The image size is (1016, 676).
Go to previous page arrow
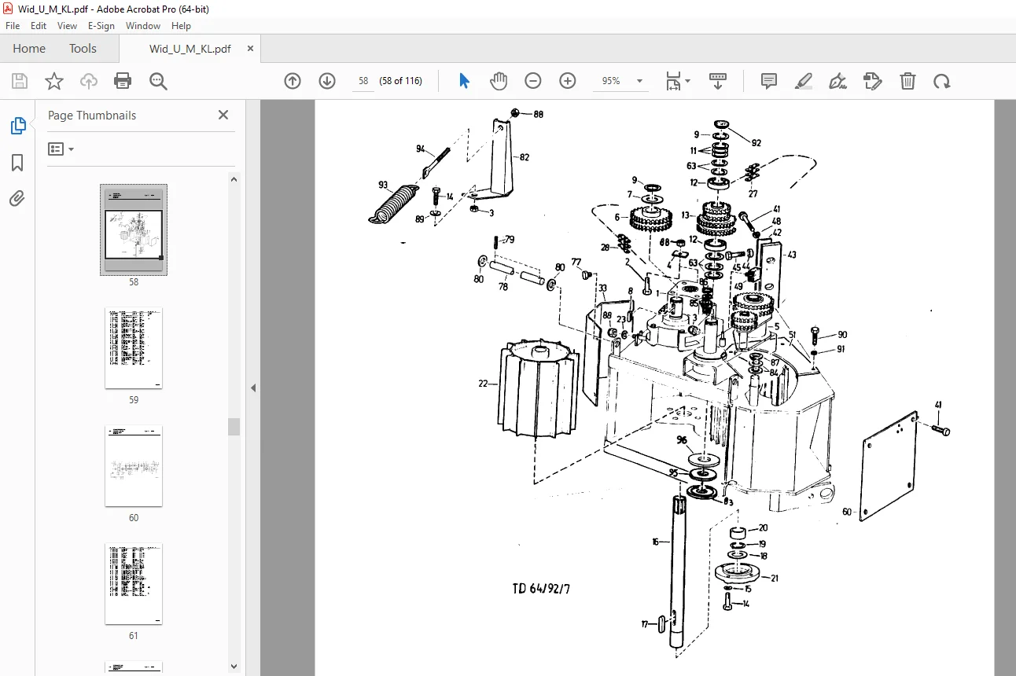(x=293, y=81)
